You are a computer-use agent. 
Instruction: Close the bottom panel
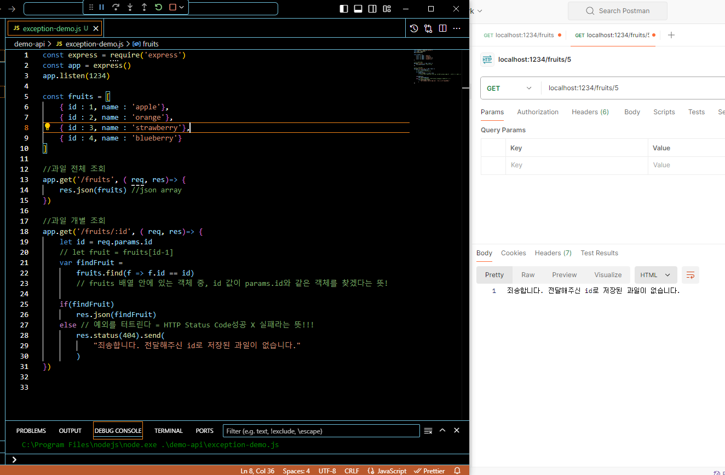tap(457, 431)
